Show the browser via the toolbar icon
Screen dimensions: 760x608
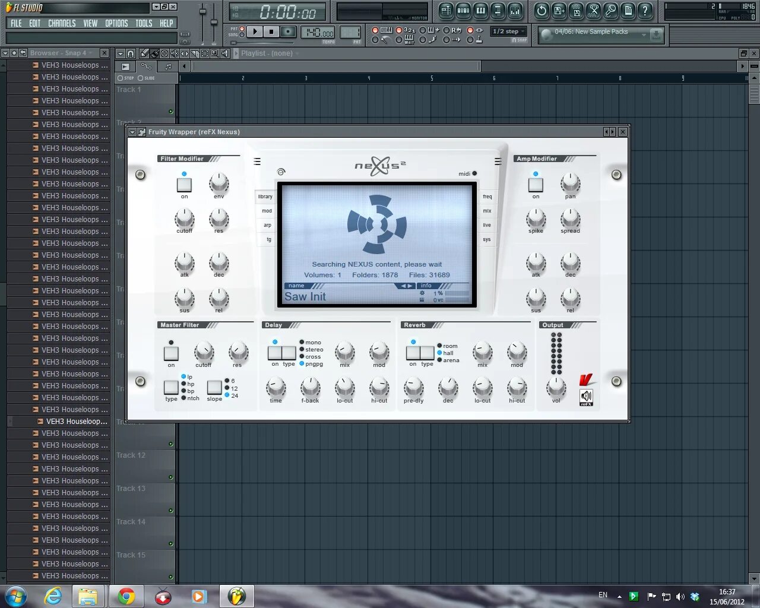pyautogui.click(x=498, y=10)
